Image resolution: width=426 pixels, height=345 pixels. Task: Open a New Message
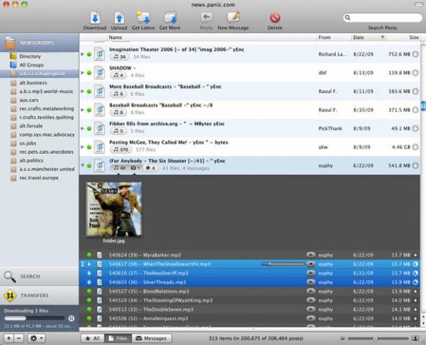tap(233, 18)
